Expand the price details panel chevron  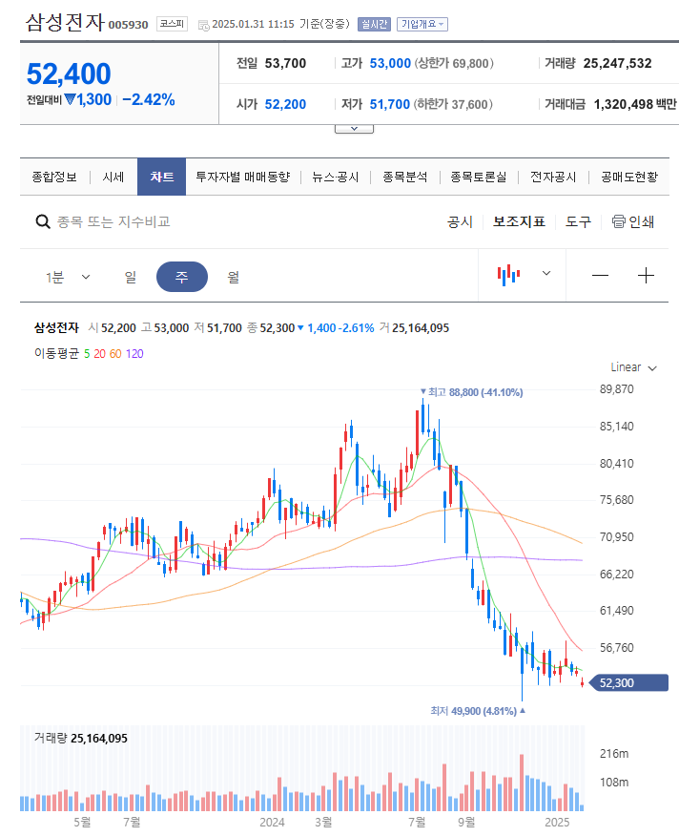pos(354,129)
